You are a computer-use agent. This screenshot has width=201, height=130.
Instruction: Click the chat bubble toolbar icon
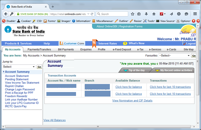pos(186,14)
